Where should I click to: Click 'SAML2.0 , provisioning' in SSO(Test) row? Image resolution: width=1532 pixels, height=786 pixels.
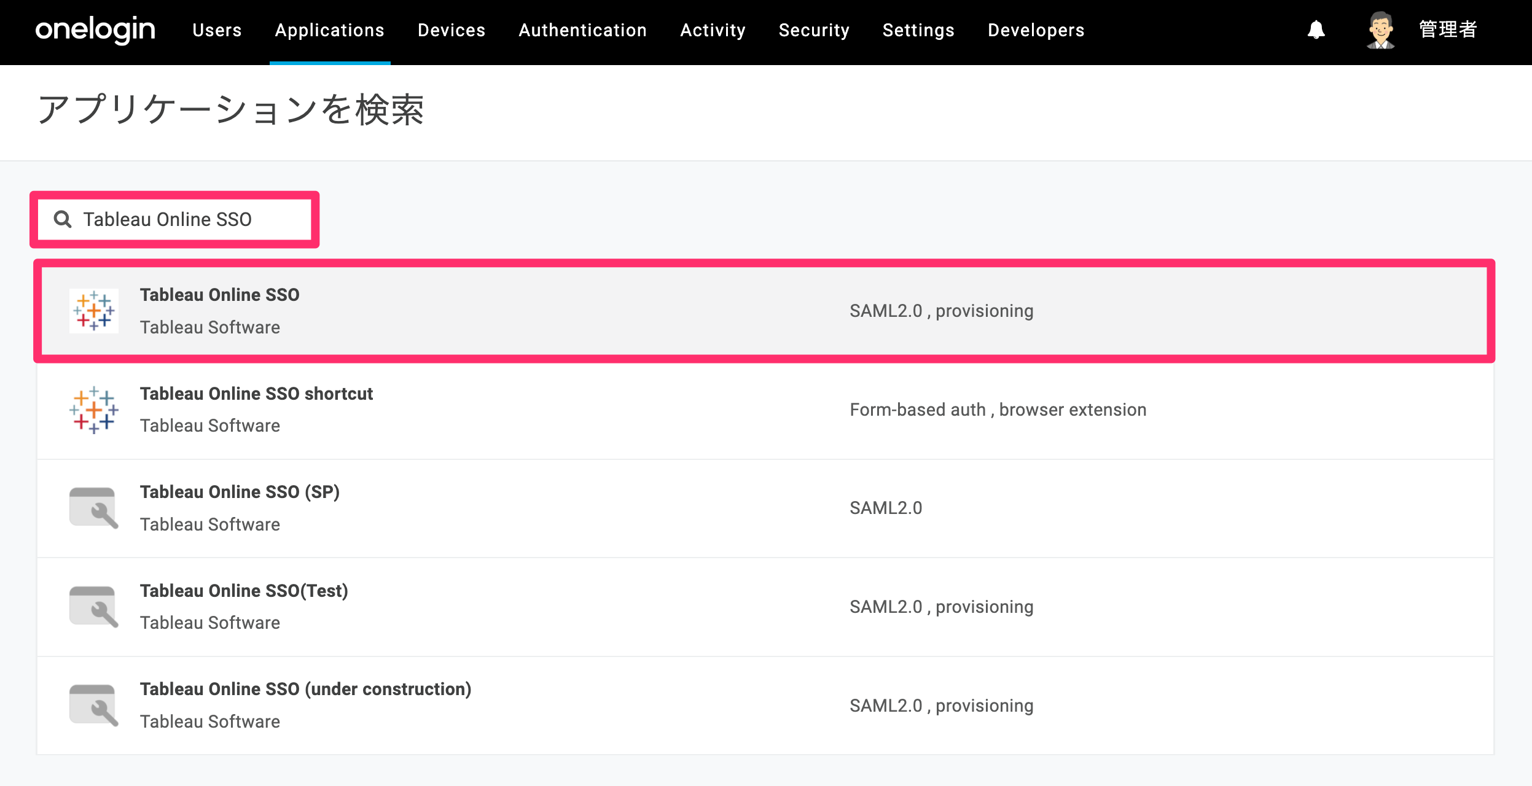pyautogui.click(x=941, y=607)
